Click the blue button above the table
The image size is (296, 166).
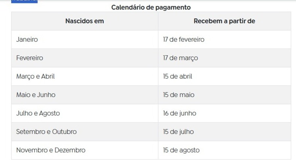24,2
